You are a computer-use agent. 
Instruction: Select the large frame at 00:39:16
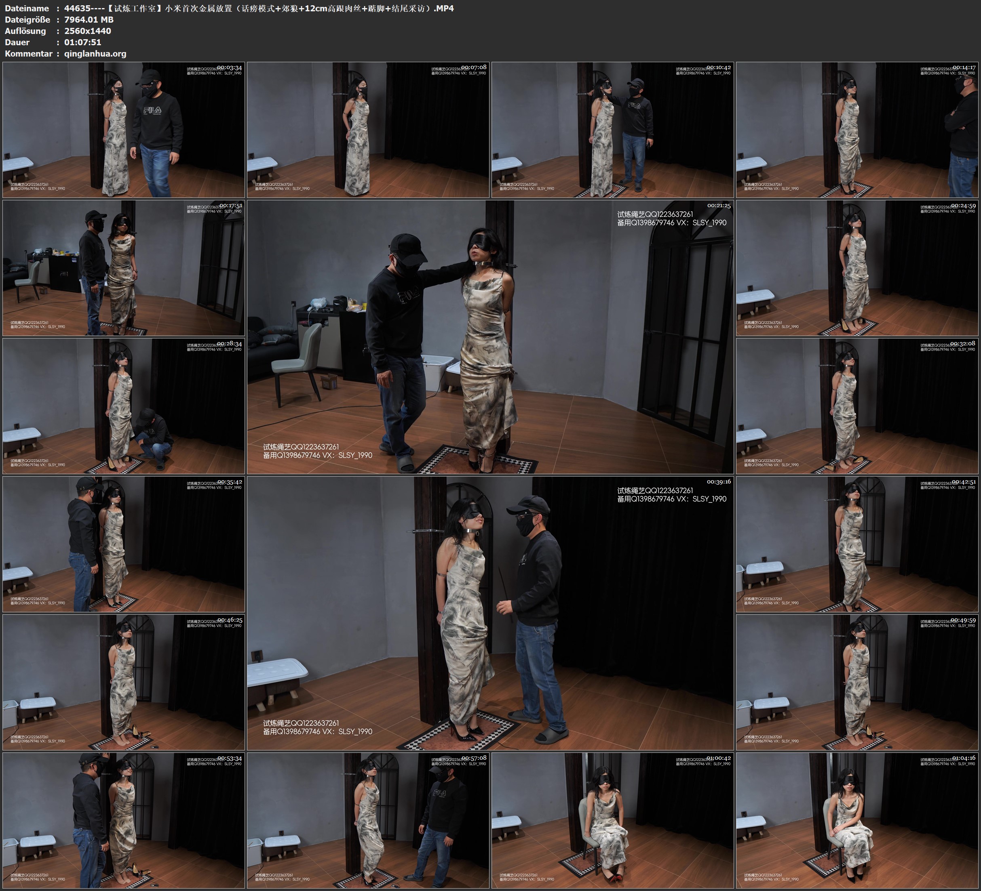point(490,613)
